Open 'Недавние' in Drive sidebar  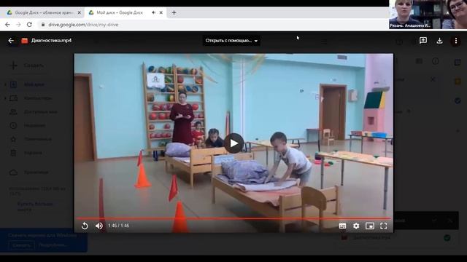pyautogui.click(x=34, y=125)
